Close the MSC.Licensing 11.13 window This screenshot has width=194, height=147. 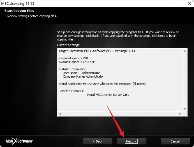coord(190,4)
